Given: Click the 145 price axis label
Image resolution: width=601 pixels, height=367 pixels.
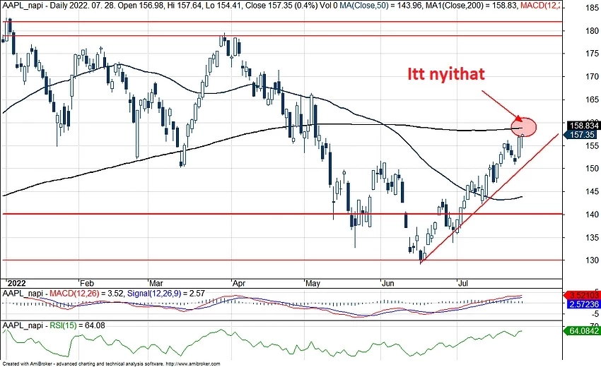Looking at the screenshot, I should point(593,191).
